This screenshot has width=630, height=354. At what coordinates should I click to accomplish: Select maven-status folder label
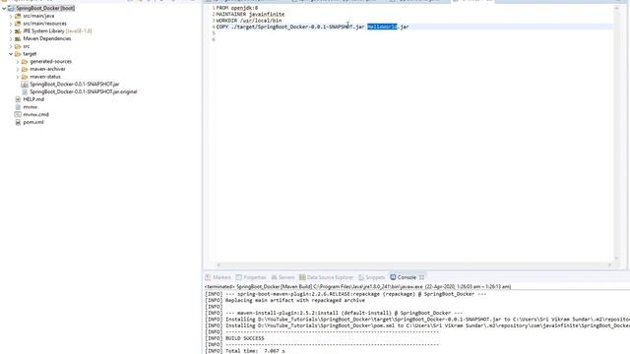(45, 77)
